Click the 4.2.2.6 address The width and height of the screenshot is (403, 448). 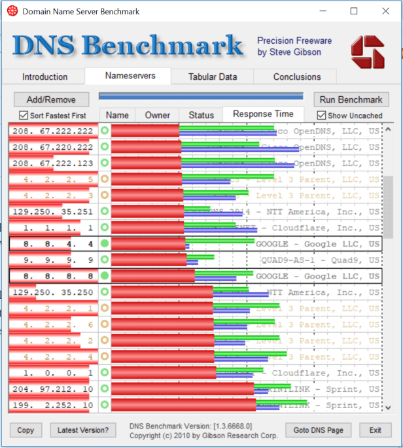point(58,324)
